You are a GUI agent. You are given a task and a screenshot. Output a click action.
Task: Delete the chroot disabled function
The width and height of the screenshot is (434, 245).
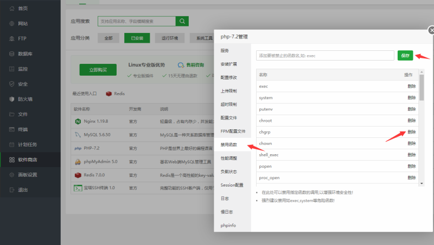coord(412,121)
